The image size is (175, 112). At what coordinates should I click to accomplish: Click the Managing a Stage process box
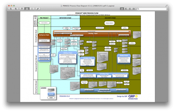[x=87, y=61]
